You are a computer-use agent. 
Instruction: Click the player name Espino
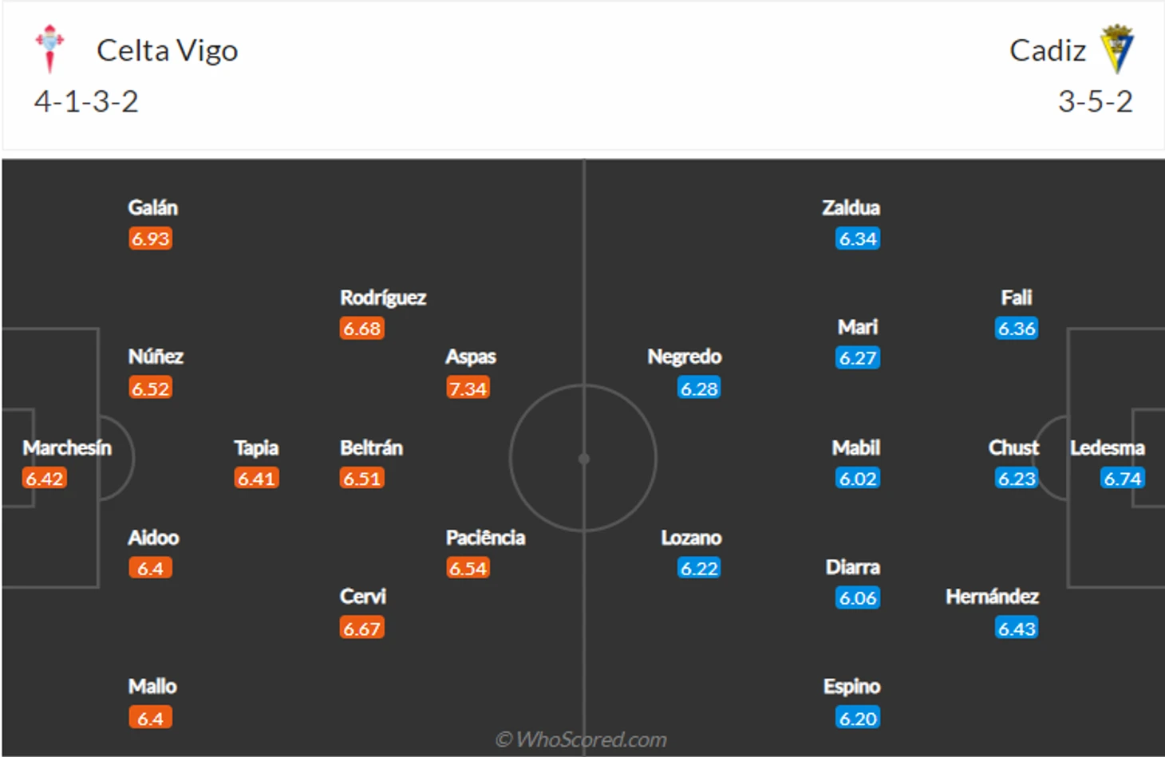(x=851, y=686)
